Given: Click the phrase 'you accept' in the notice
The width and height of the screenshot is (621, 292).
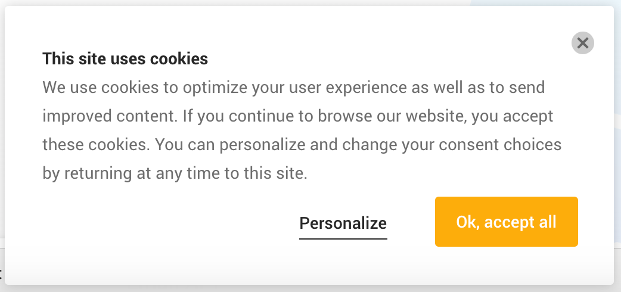Looking at the screenshot, I should coord(513,116).
